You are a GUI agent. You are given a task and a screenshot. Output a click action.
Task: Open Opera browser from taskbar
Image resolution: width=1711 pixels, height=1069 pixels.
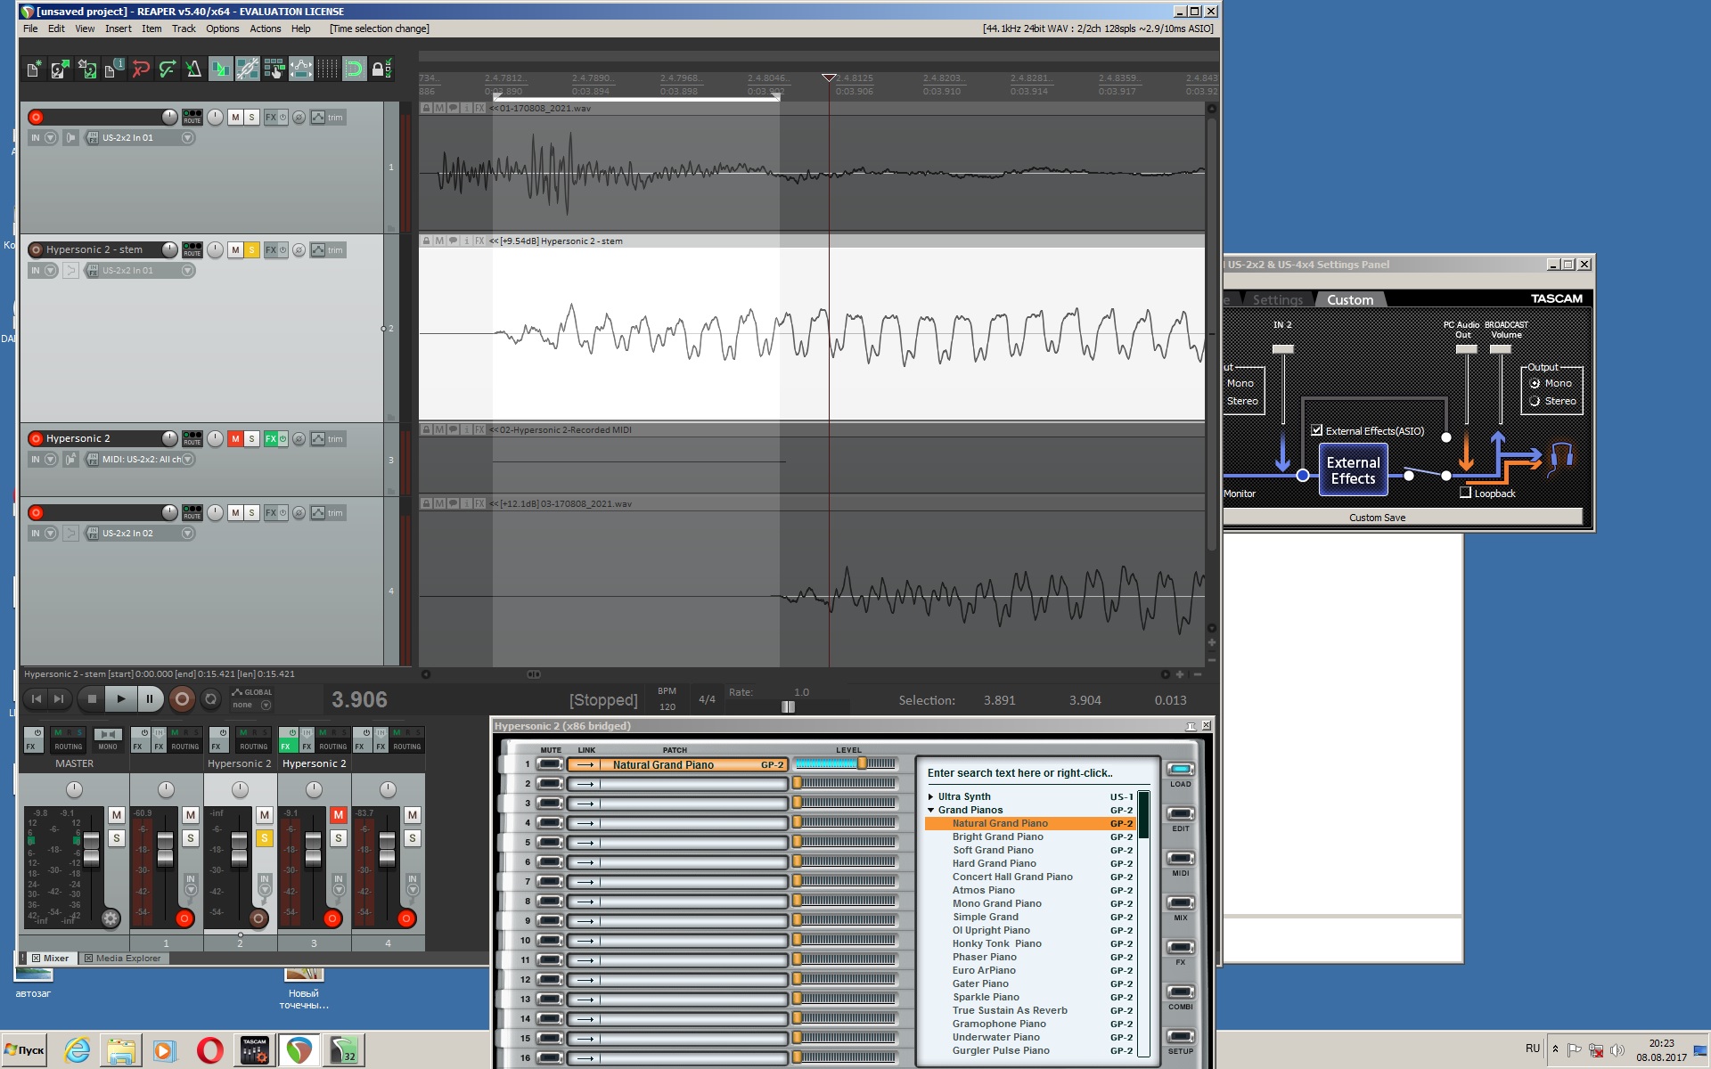210,1050
